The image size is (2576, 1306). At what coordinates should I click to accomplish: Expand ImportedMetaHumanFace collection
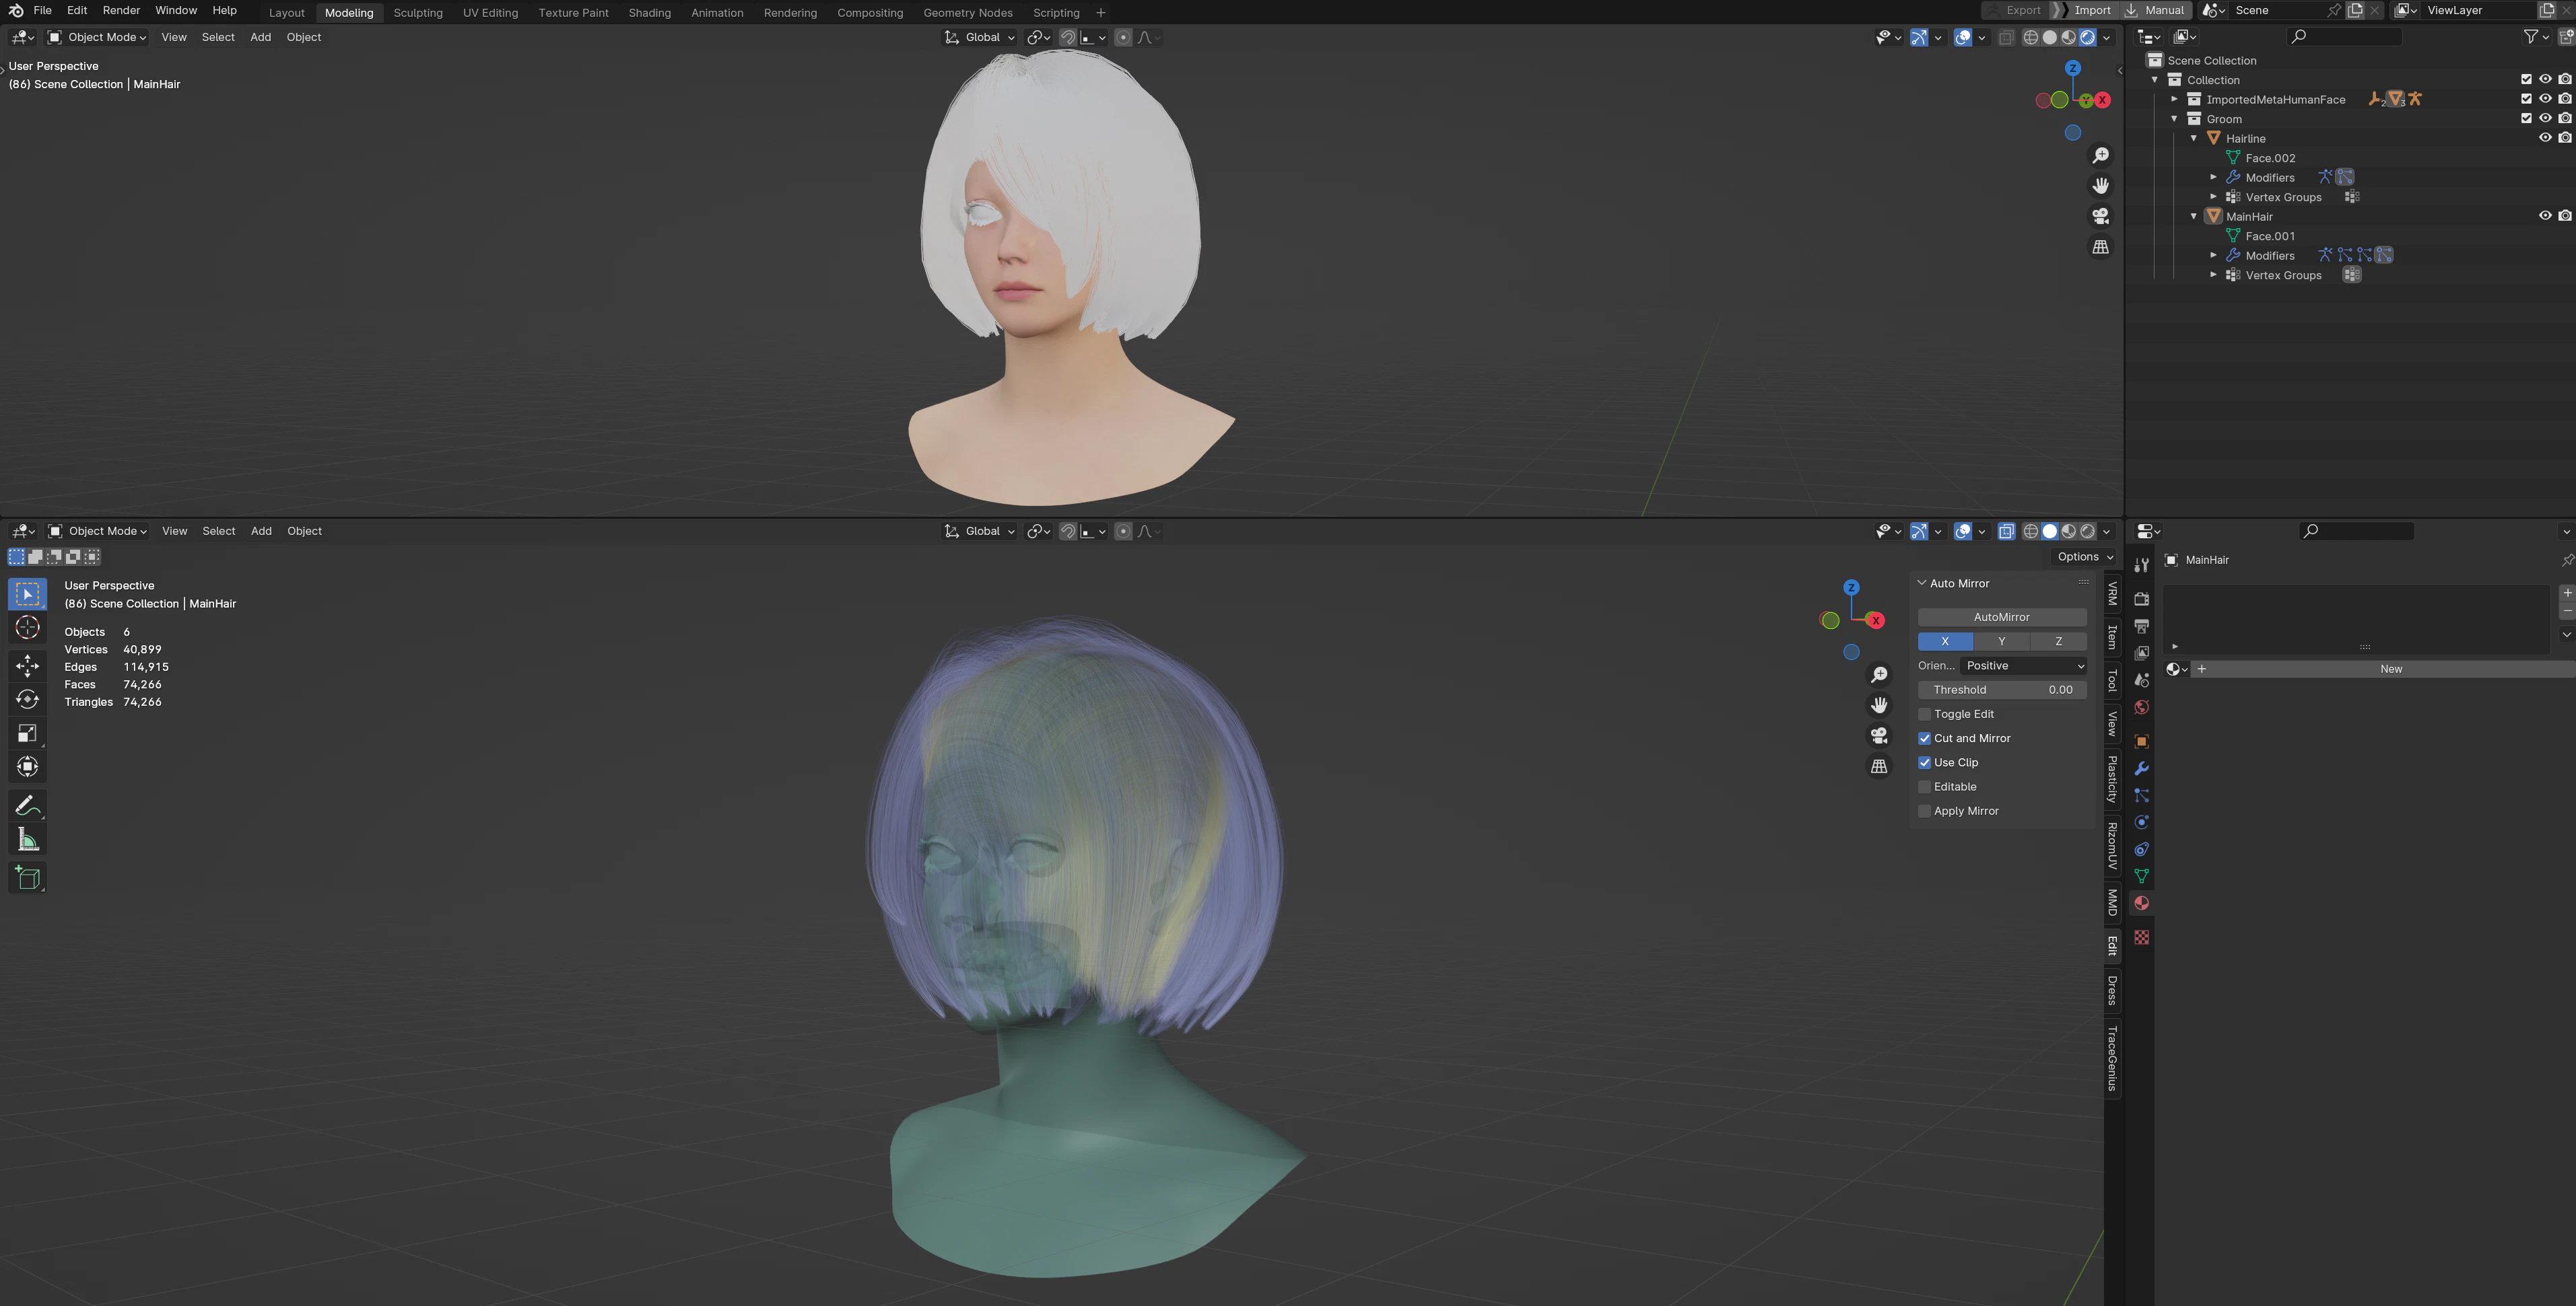point(2174,99)
